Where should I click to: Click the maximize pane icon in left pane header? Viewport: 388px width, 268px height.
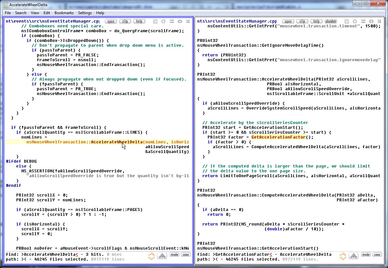click(x=155, y=21)
